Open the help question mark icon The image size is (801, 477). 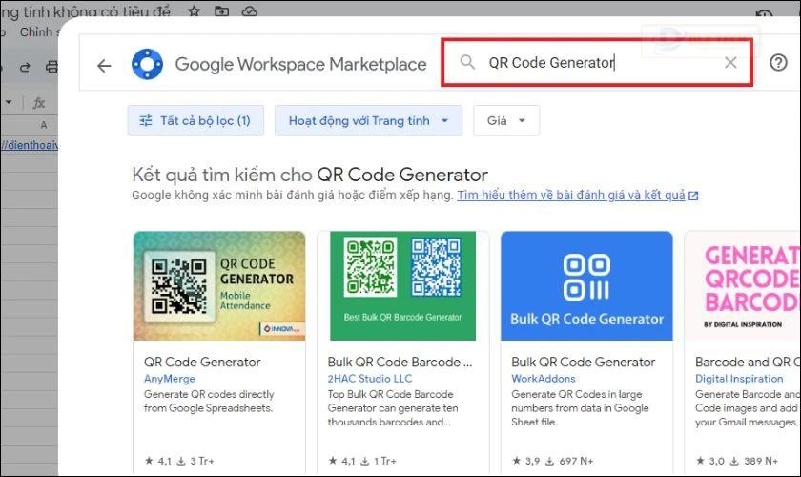[x=778, y=62]
